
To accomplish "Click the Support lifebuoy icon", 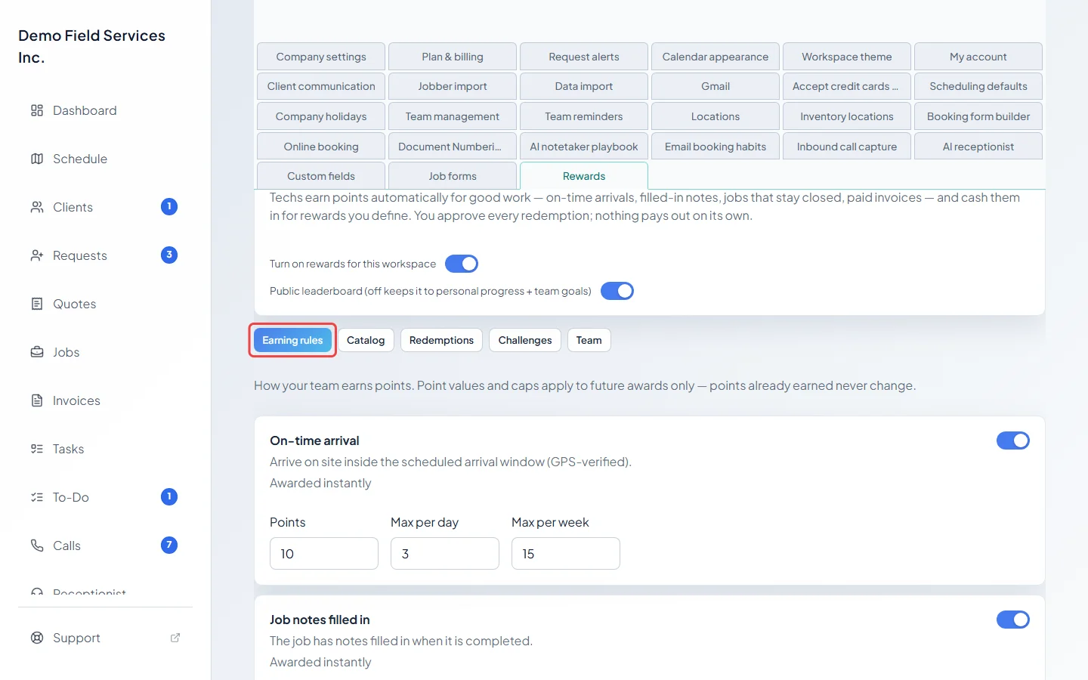I will coord(37,638).
